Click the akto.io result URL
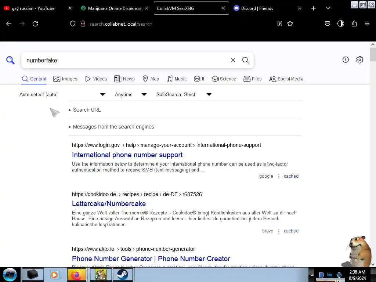This screenshot has height=282, width=376. 133,249
